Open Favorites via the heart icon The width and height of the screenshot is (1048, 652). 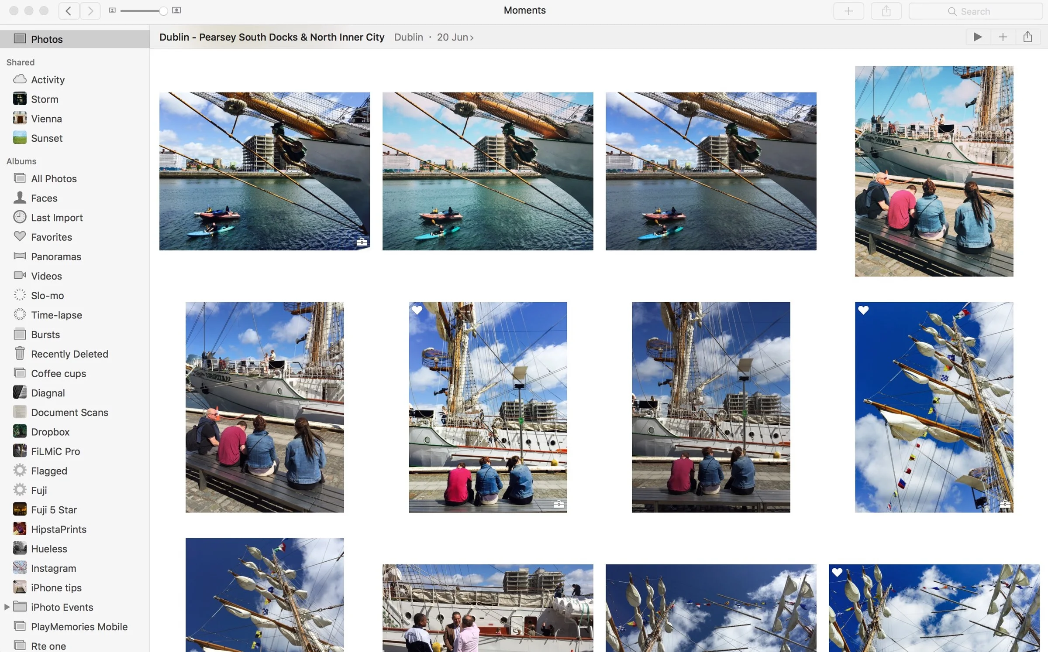51,237
